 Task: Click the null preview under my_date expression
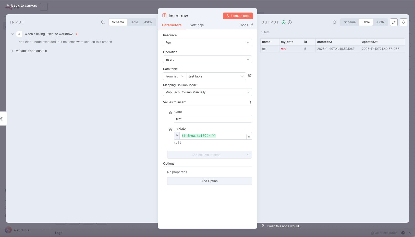click(x=178, y=143)
